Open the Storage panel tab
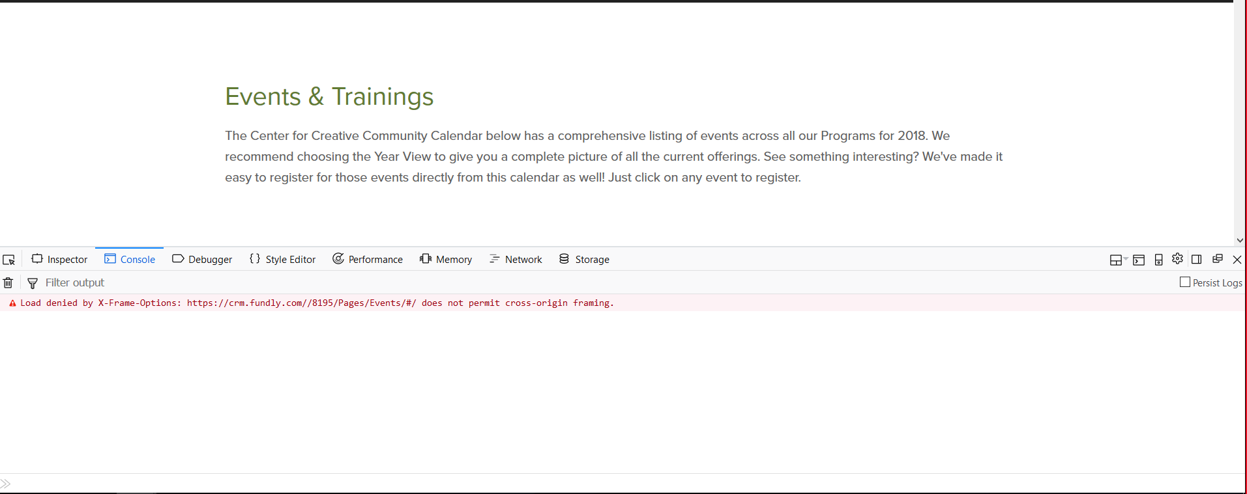1247x494 pixels. [x=584, y=259]
